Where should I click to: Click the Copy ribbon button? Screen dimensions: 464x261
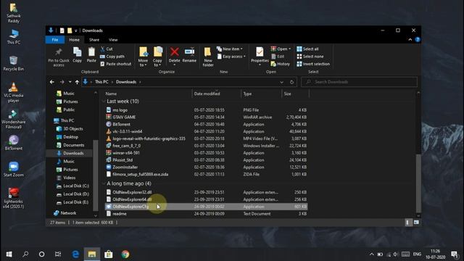[x=78, y=55]
